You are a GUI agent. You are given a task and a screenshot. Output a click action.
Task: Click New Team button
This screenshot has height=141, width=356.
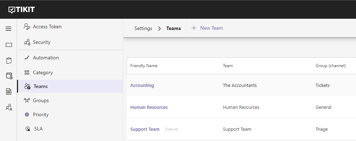point(207,28)
